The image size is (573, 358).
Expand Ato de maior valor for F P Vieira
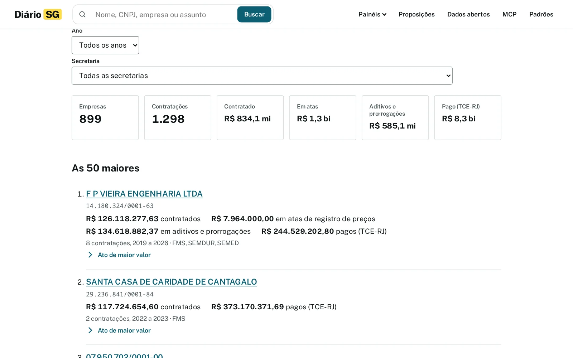[x=119, y=255]
